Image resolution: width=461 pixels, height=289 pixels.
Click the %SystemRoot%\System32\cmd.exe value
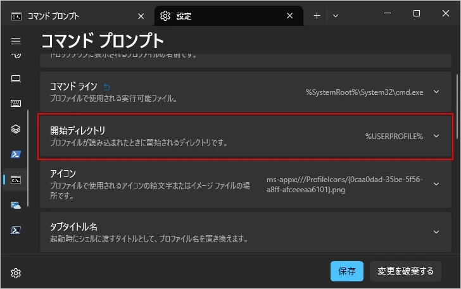point(364,92)
